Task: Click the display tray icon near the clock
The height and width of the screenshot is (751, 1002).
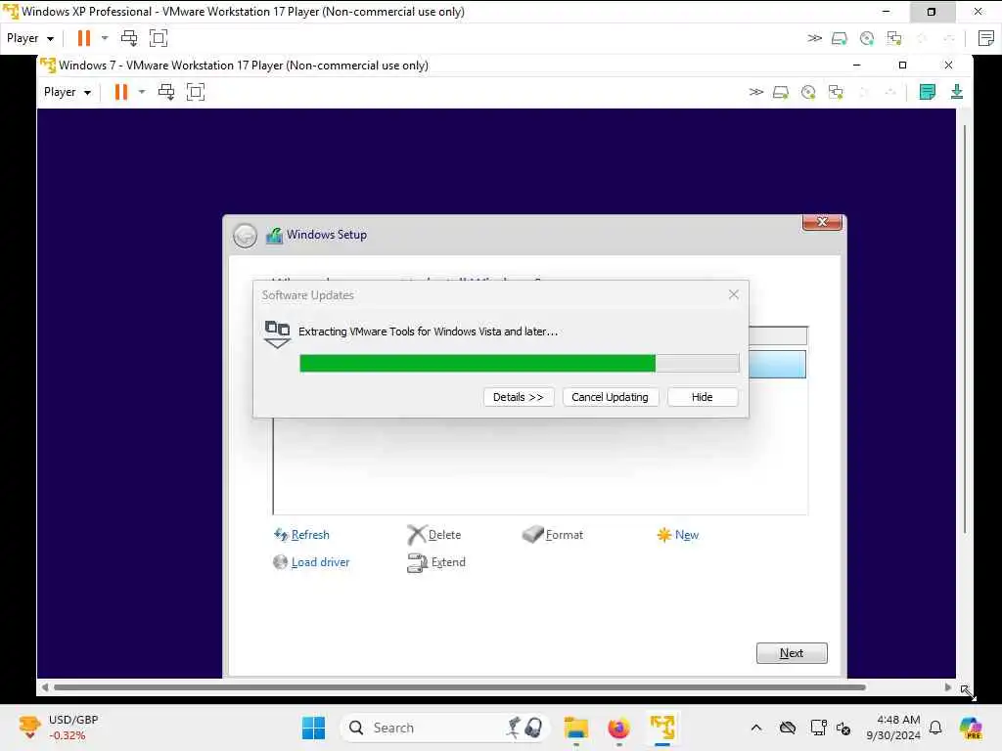Action: click(x=818, y=728)
